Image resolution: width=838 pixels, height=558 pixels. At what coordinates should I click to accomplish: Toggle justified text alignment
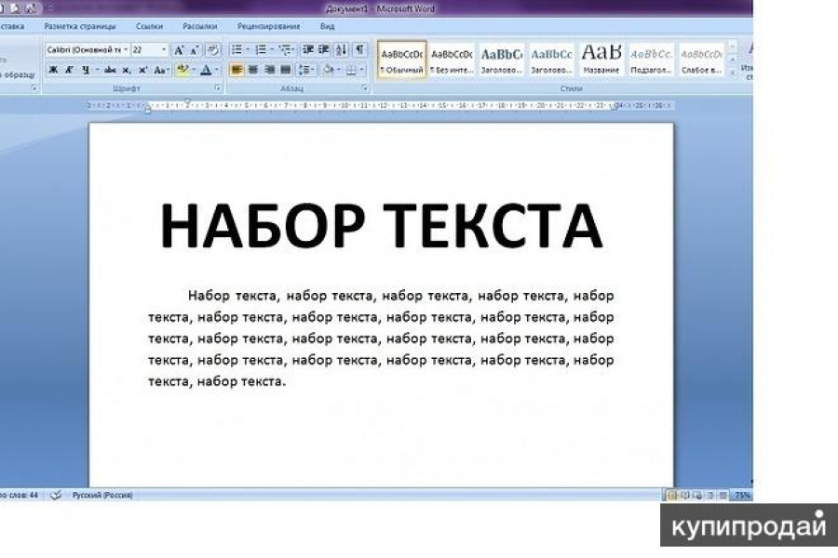[284, 70]
